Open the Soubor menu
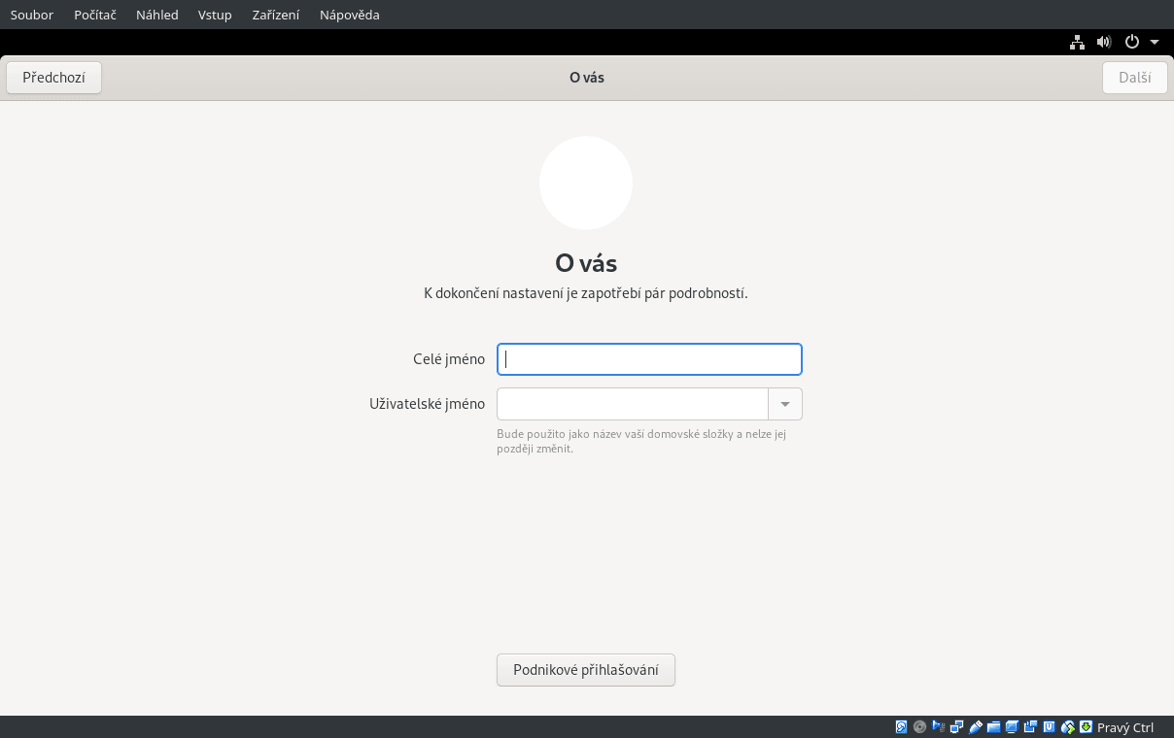1174x738 pixels. (x=32, y=15)
